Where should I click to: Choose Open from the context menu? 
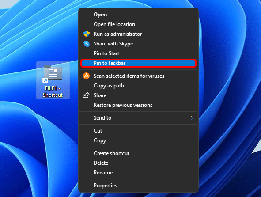[x=100, y=15]
